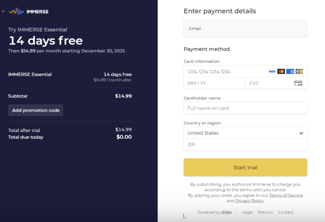Click the Stripe logo in footer
Screen dimensions: 325x222
(227, 212)
